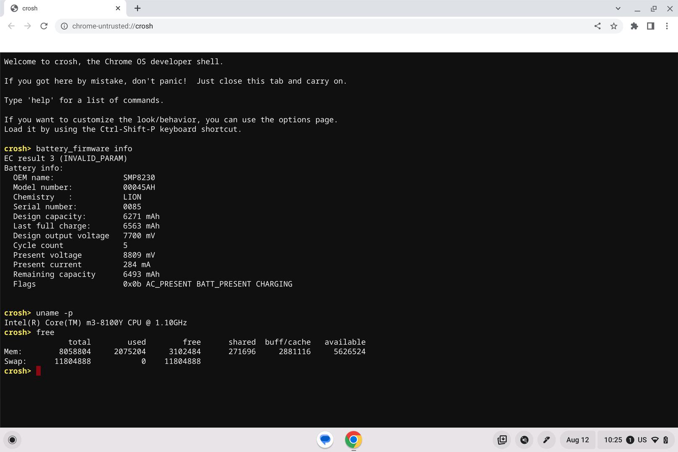The height and width of the screenshot is (452, 678).
Task: Open Google Chrome from the shelf
Action: tap(354, 440)
